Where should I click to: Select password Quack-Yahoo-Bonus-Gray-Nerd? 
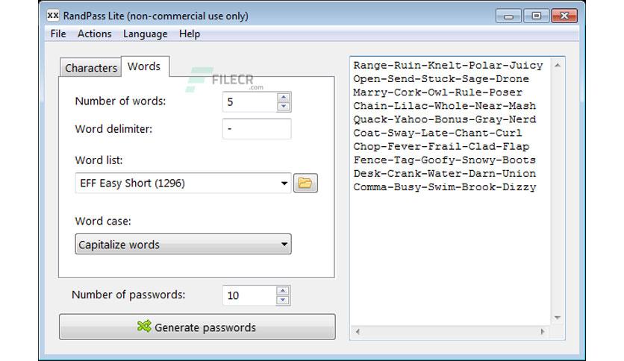point(445,119)
